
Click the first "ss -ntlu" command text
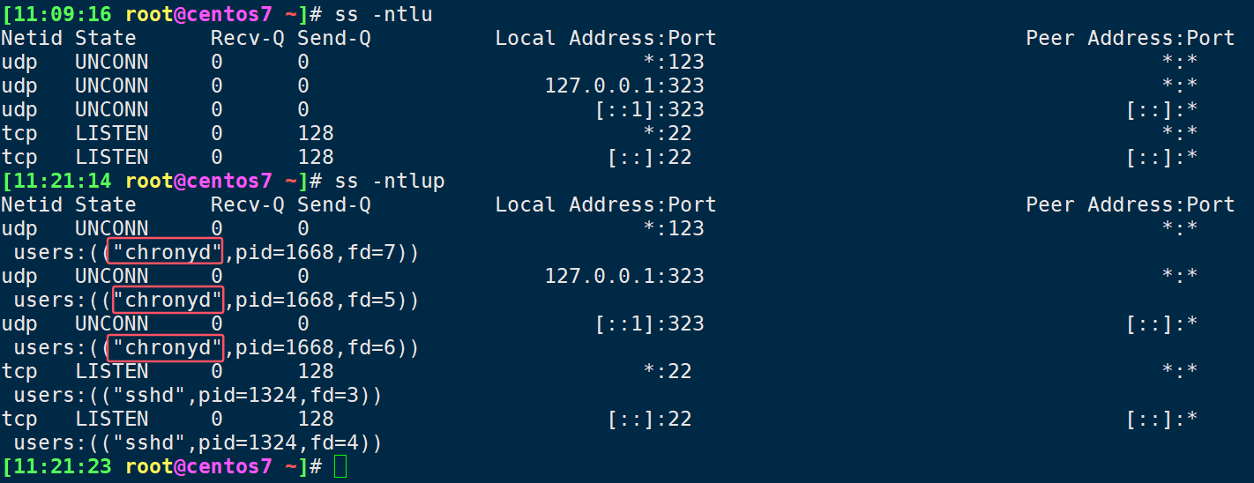click(x=384, y=14)
